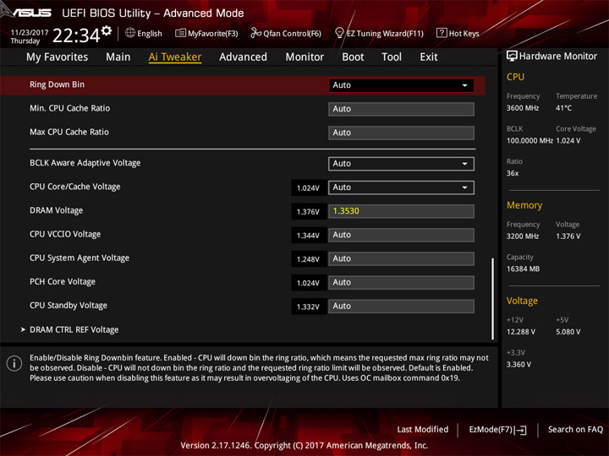Click the CPU temperature 41°C value

(564, 108)
